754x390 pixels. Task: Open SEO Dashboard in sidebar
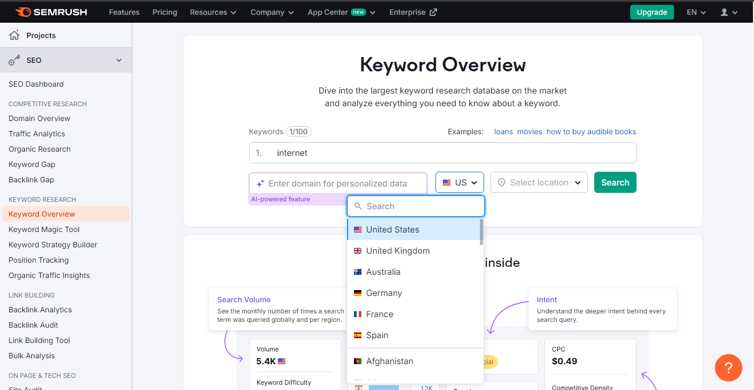coord(36,84)
